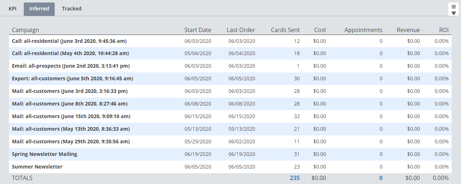Sort by Campaign column header
This screenshot has width=461, height=184.
coord(25,30)
